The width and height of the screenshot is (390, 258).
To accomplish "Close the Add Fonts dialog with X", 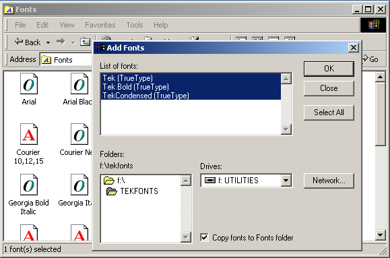I will tap(353, 48).
